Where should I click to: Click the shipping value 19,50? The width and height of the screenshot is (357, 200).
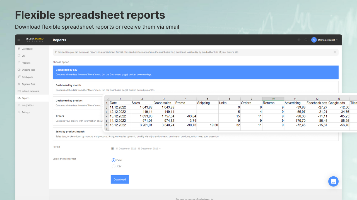tap(208, 125)
